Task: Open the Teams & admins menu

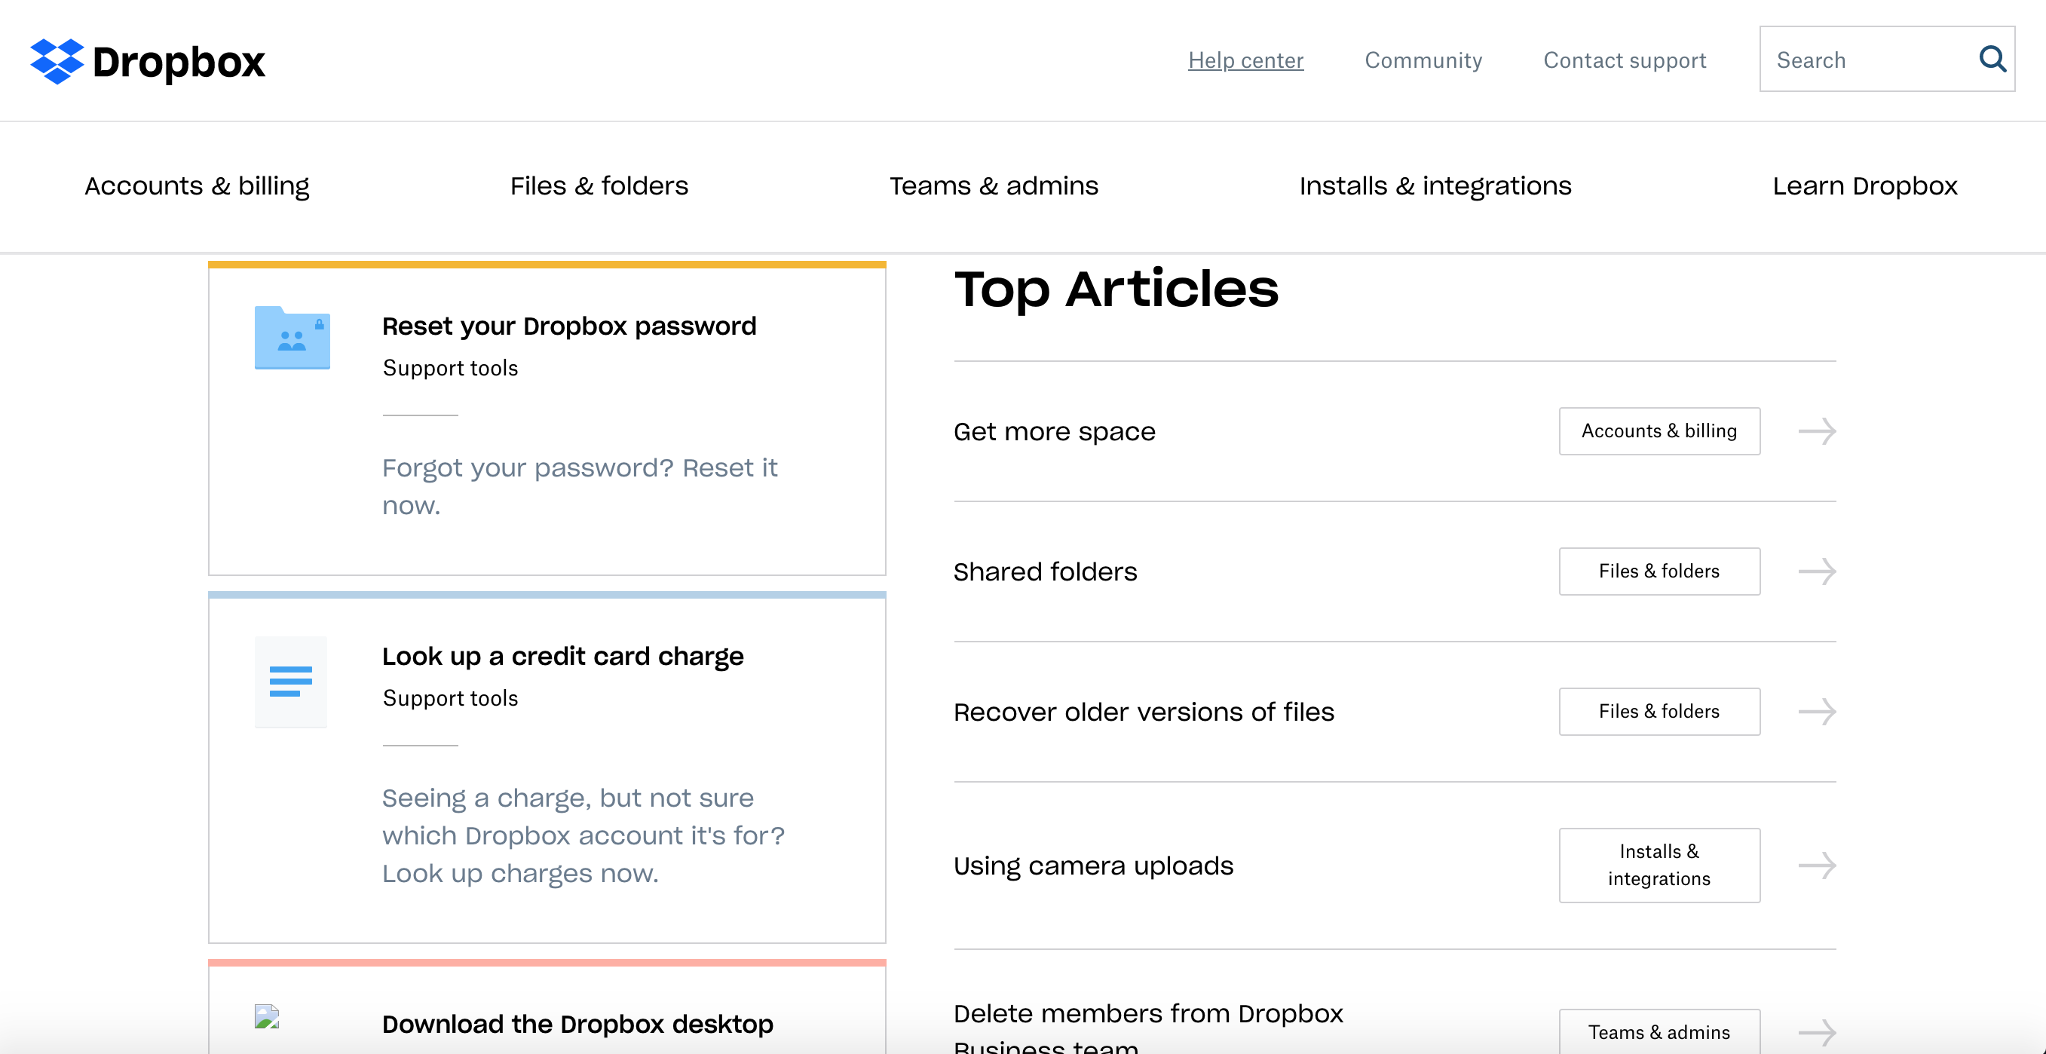Action: [994, 186]
